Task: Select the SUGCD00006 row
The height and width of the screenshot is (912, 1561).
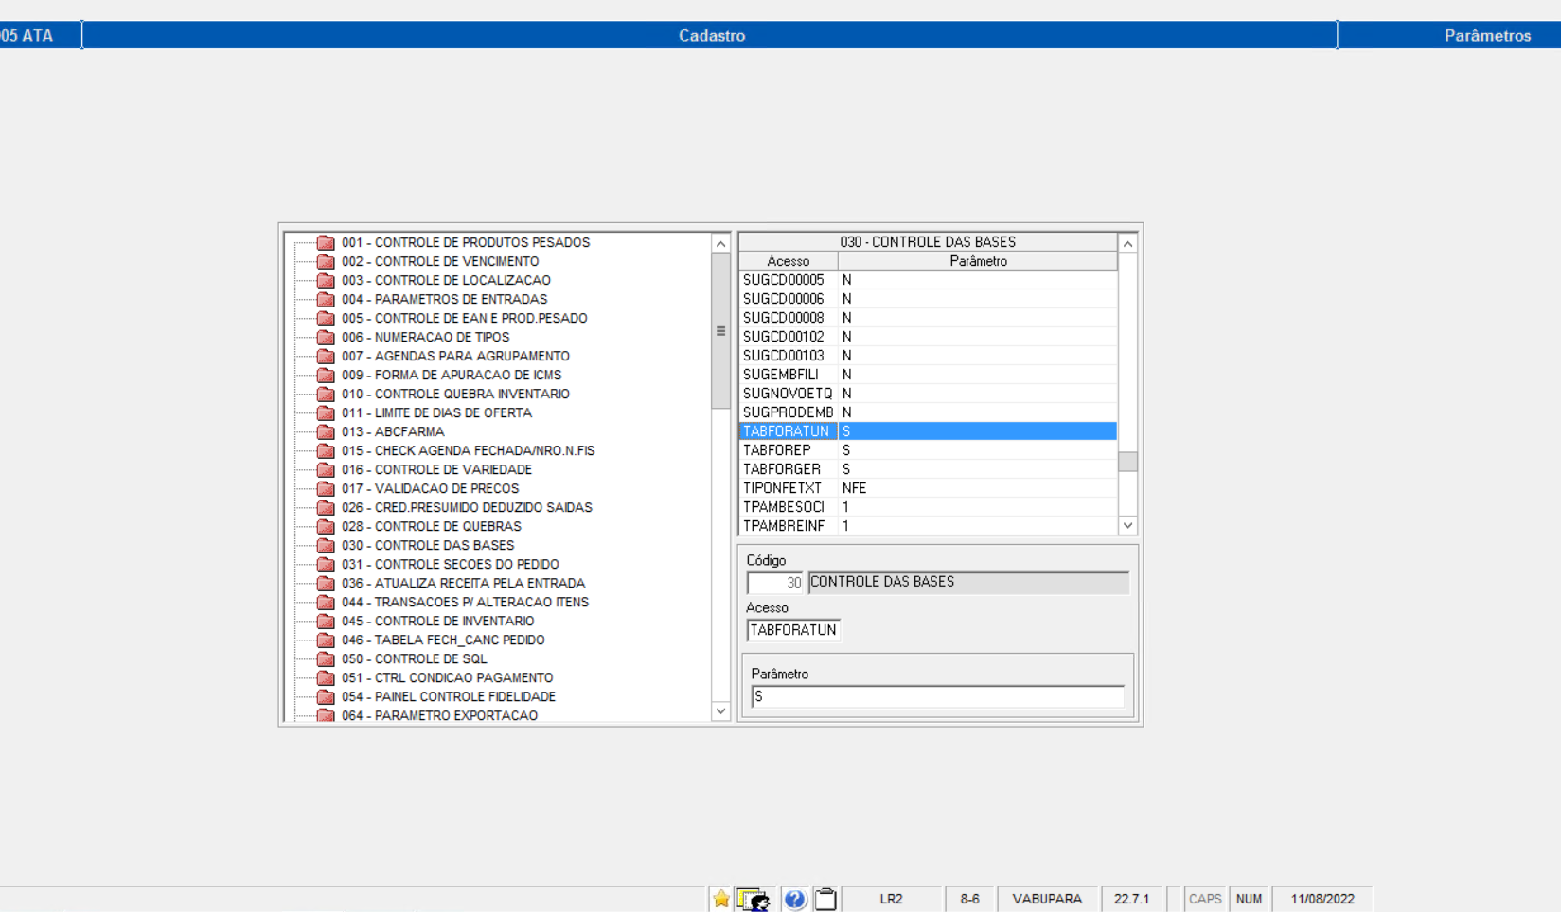Action: click(928, 299)
